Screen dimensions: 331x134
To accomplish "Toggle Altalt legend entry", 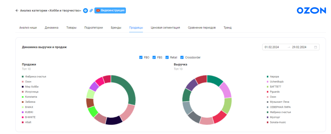I will click(x=26, y=122).
